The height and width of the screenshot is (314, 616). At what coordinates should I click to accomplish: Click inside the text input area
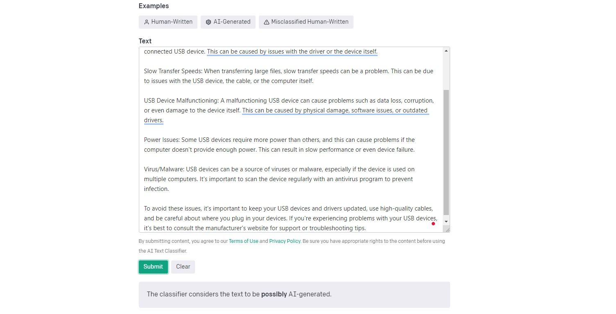[x=287, y=139]
